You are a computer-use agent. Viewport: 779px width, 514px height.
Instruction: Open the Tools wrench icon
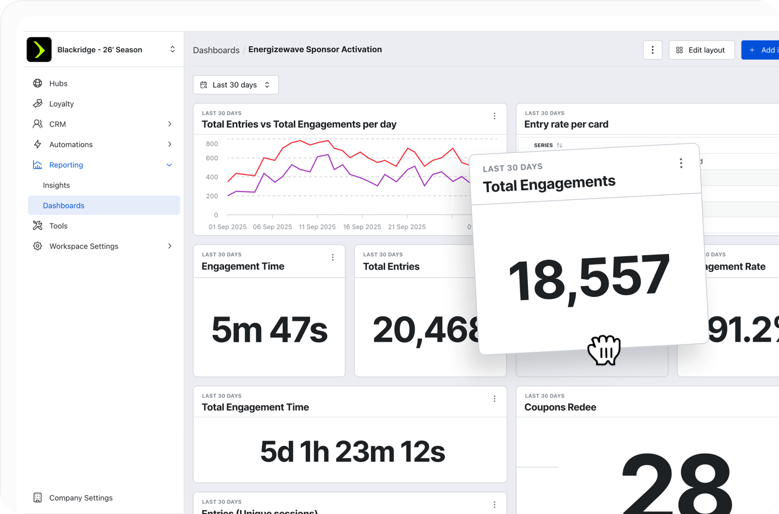(x=37, y=225)
